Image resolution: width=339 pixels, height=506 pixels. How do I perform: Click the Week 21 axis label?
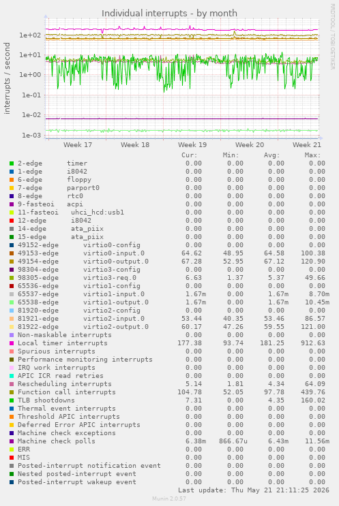[x=307, y=145]
